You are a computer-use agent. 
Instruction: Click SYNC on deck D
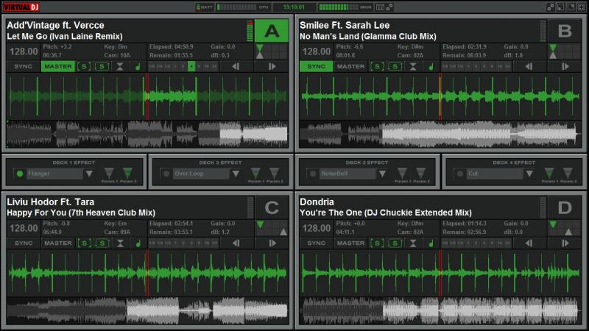click(x=317, y=243)
